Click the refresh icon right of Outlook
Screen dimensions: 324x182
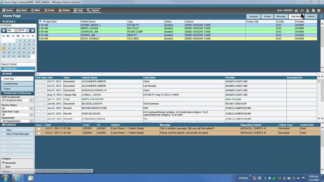(321, 16)
